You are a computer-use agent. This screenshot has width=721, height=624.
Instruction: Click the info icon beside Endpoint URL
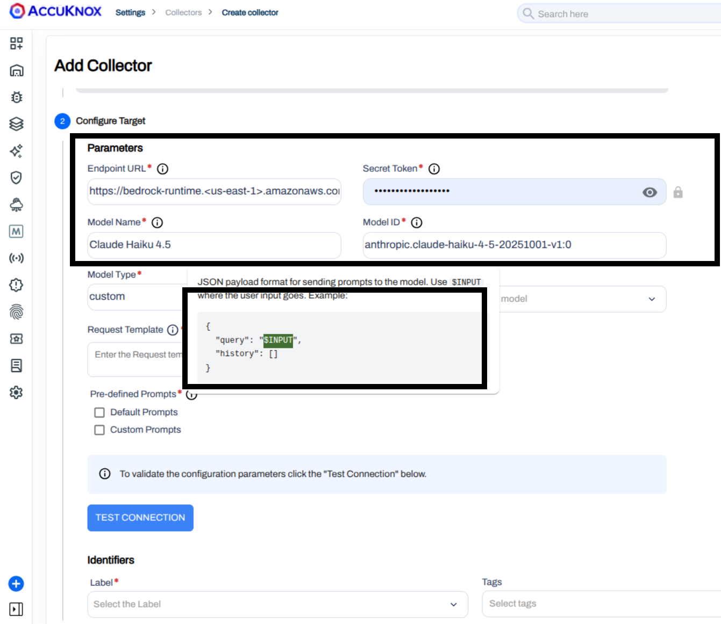pos(162,169)
